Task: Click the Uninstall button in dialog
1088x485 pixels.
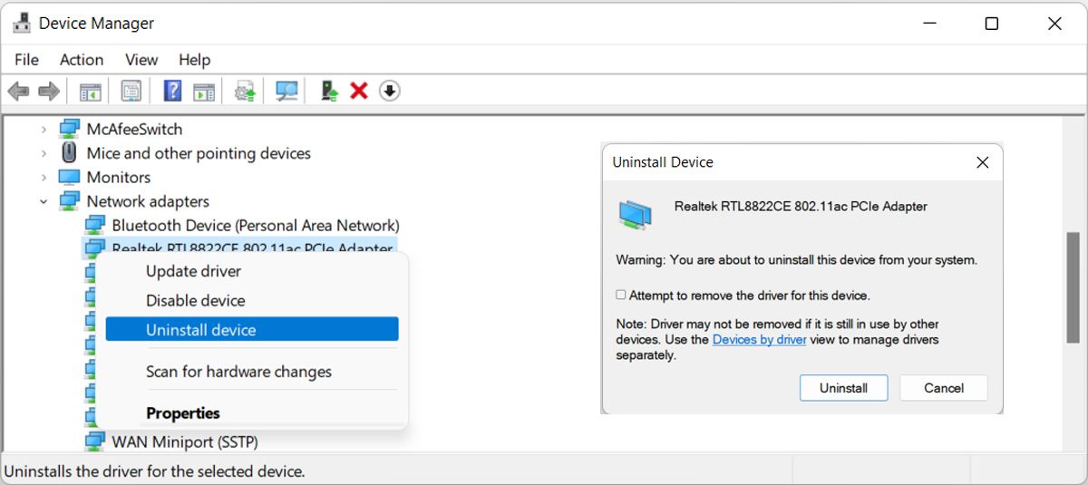Action: pos(844,388)
